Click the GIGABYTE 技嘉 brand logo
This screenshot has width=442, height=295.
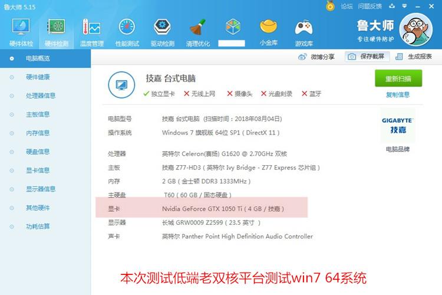(398, 125)
